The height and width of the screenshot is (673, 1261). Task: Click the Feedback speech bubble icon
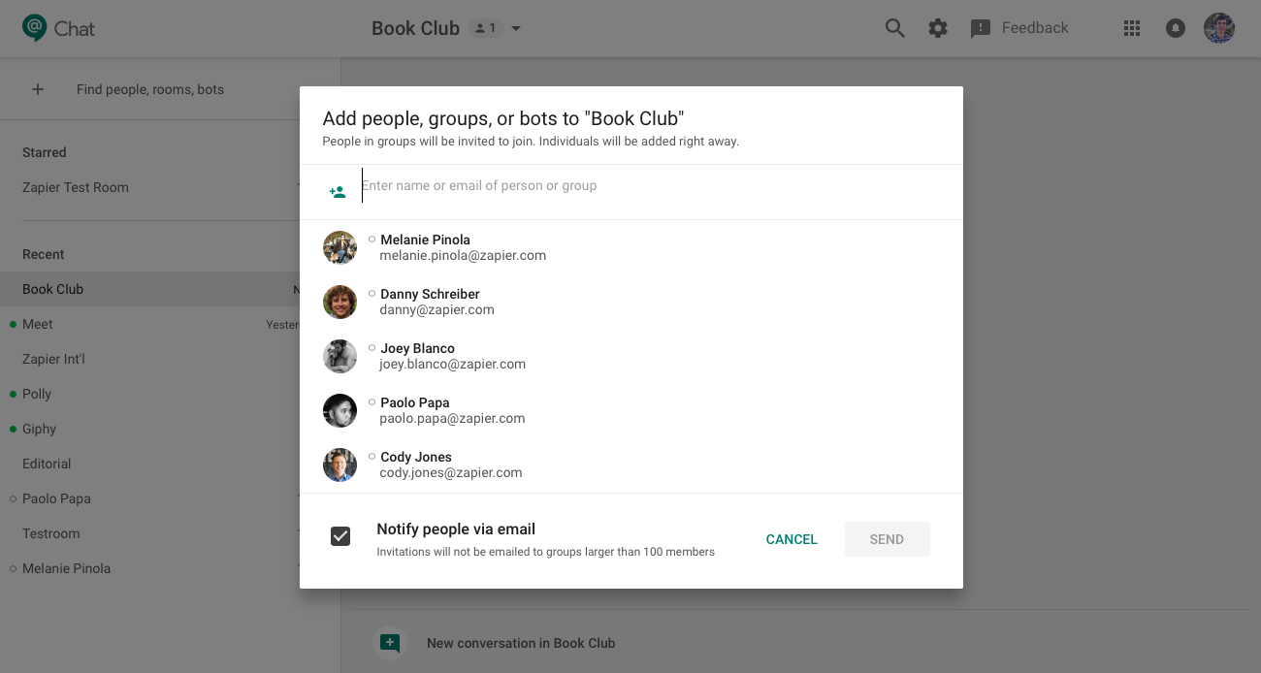coord(981,28)
